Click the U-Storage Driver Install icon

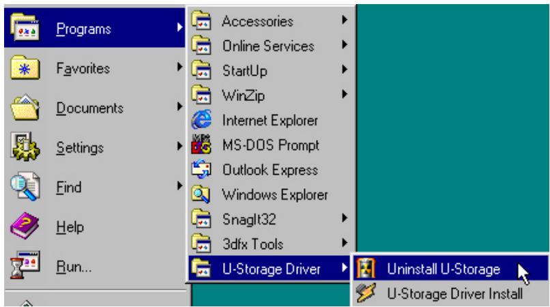(x=366, y=293)
